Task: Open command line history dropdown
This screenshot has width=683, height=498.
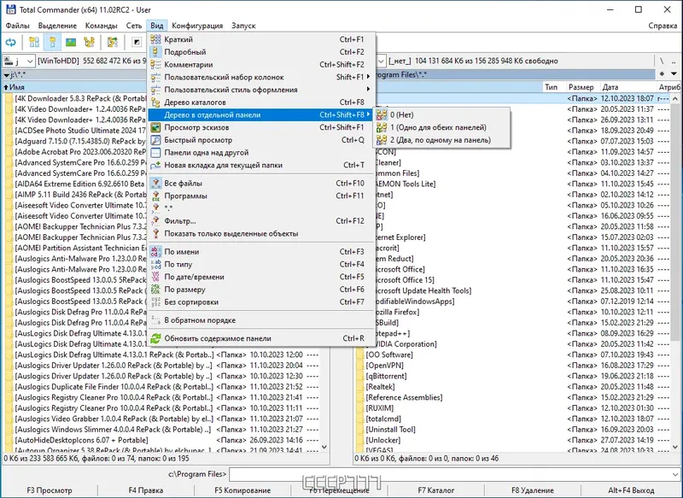Action: (x=674, y=474)
